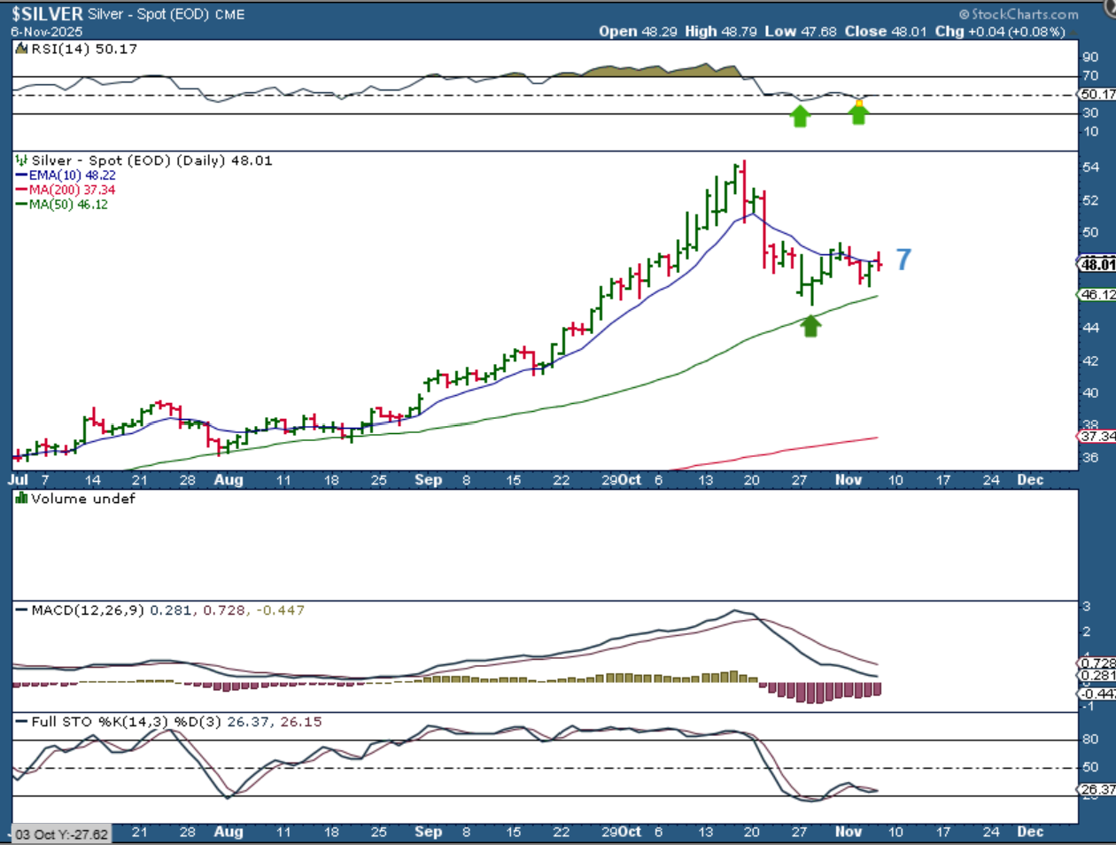Click the 26.15 %D value in stochastic title

301,722
